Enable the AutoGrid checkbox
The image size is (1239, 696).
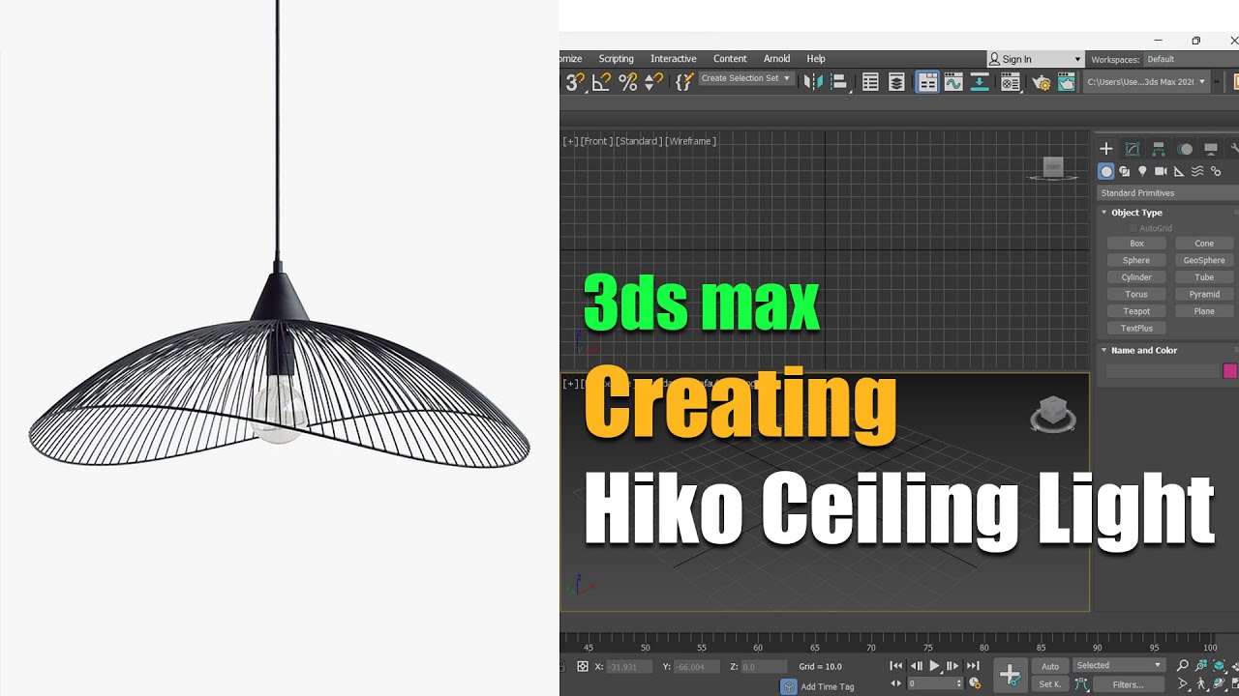click(1133, 228)
